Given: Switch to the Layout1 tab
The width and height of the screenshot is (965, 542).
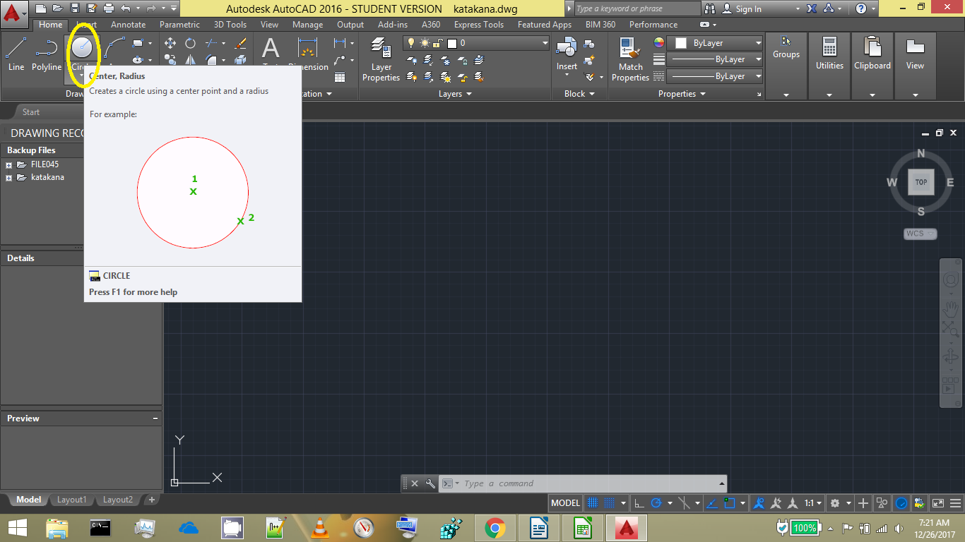Looking at the screenshot, I should (71, 500).
